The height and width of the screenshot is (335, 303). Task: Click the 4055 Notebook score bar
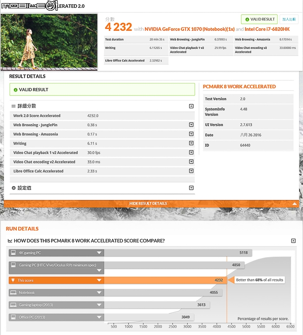163,293
